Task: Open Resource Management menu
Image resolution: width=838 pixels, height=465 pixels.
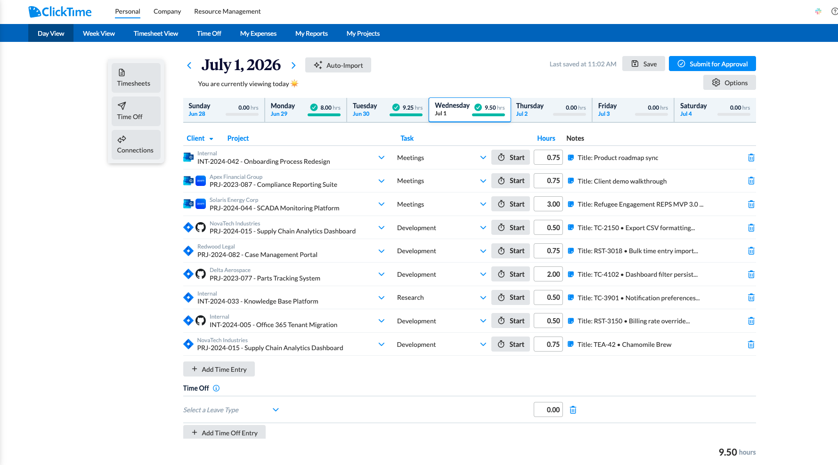Action: click(x=228, y=11)
